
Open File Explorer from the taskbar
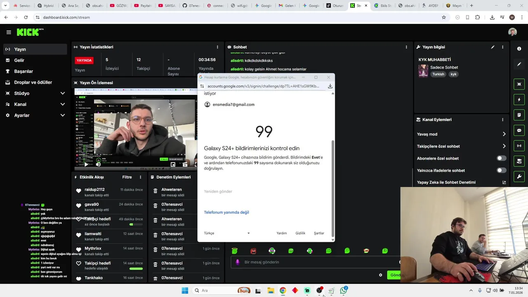(x=271, y=290)
